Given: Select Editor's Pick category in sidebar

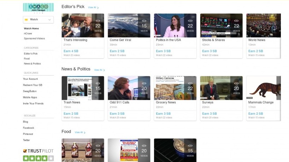Looking at the screenshot, I should [31, 54].
